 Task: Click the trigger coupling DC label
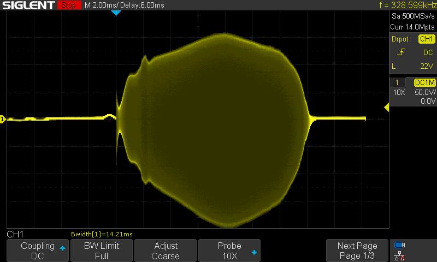428,52
